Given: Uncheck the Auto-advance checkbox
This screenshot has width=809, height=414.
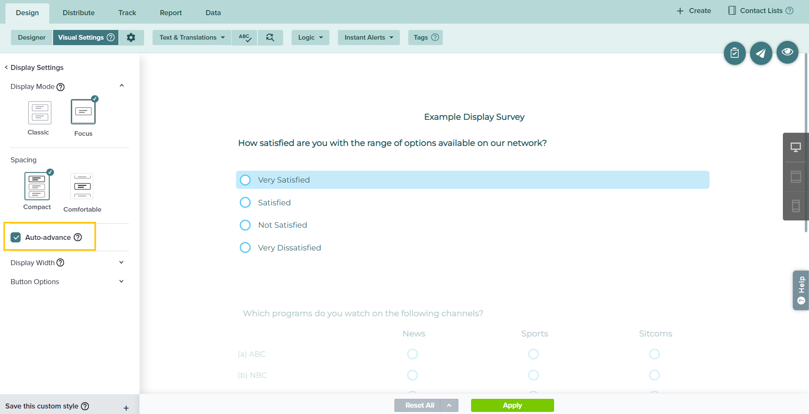Looking at the screenshot, I should pos(16,237).
